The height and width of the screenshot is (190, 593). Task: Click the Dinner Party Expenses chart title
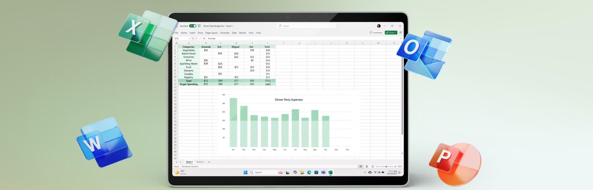289,99
